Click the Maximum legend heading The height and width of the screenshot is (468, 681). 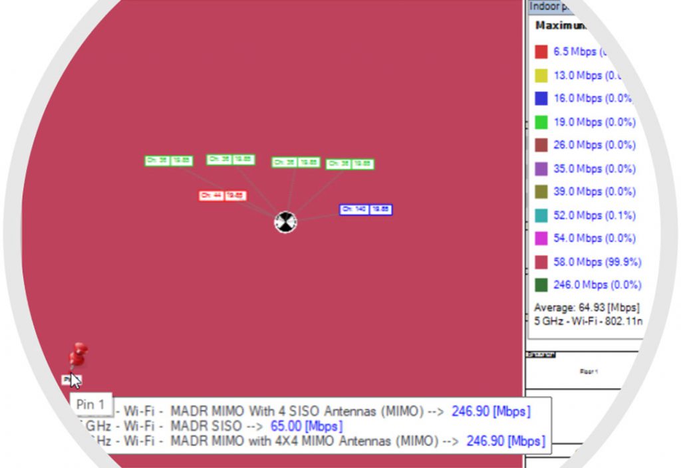(x=560, y=26)
